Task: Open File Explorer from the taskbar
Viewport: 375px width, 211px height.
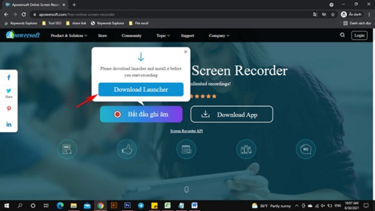Action: [74, 206]
